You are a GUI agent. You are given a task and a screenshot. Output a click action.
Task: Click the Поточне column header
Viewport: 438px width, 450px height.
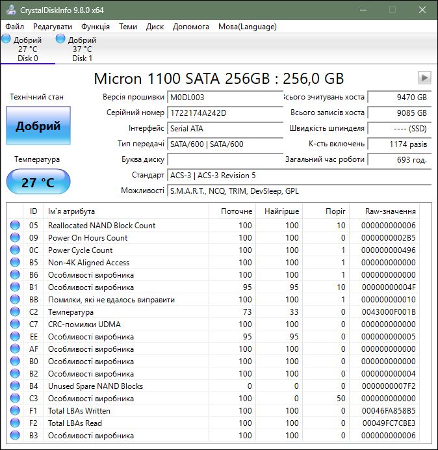233,211
